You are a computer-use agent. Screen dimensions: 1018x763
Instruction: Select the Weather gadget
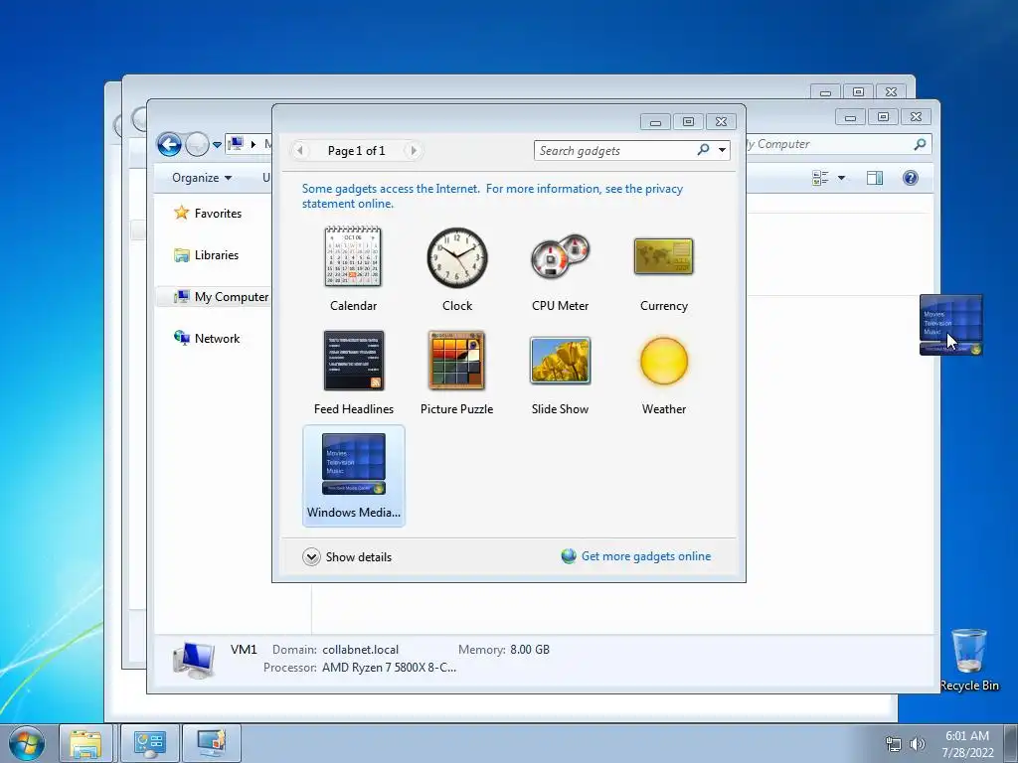(x=663, y=373)
